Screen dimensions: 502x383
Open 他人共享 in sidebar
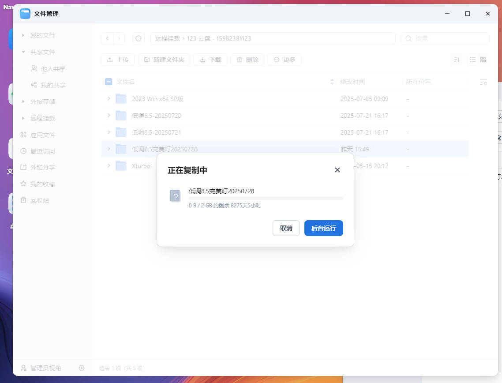53,68
